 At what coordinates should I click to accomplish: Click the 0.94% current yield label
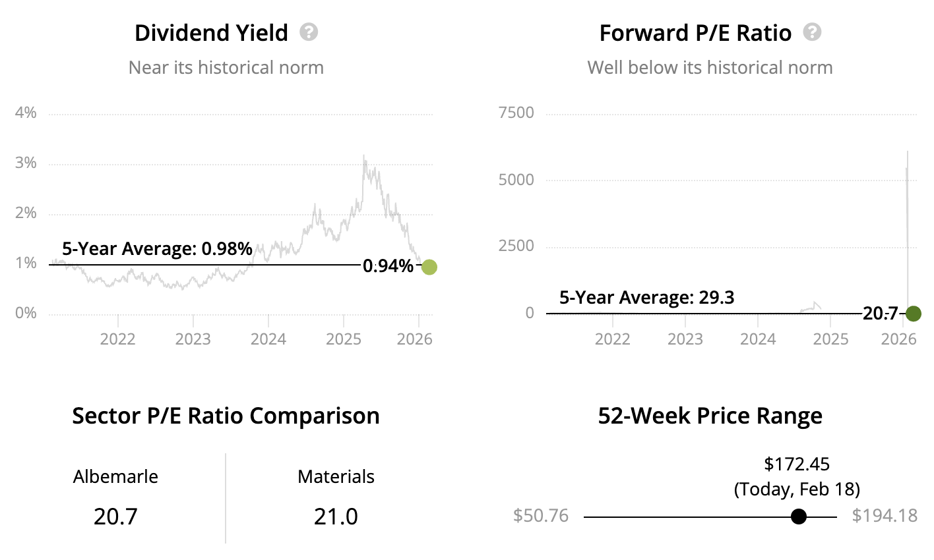388,266
